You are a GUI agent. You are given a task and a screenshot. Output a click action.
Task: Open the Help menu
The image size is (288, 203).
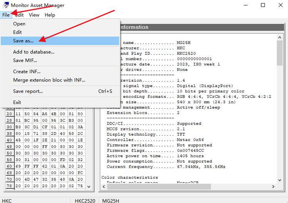(50, 15)
